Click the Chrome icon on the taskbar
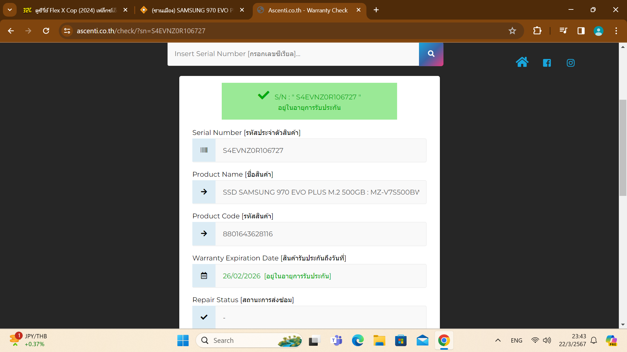 444,341
